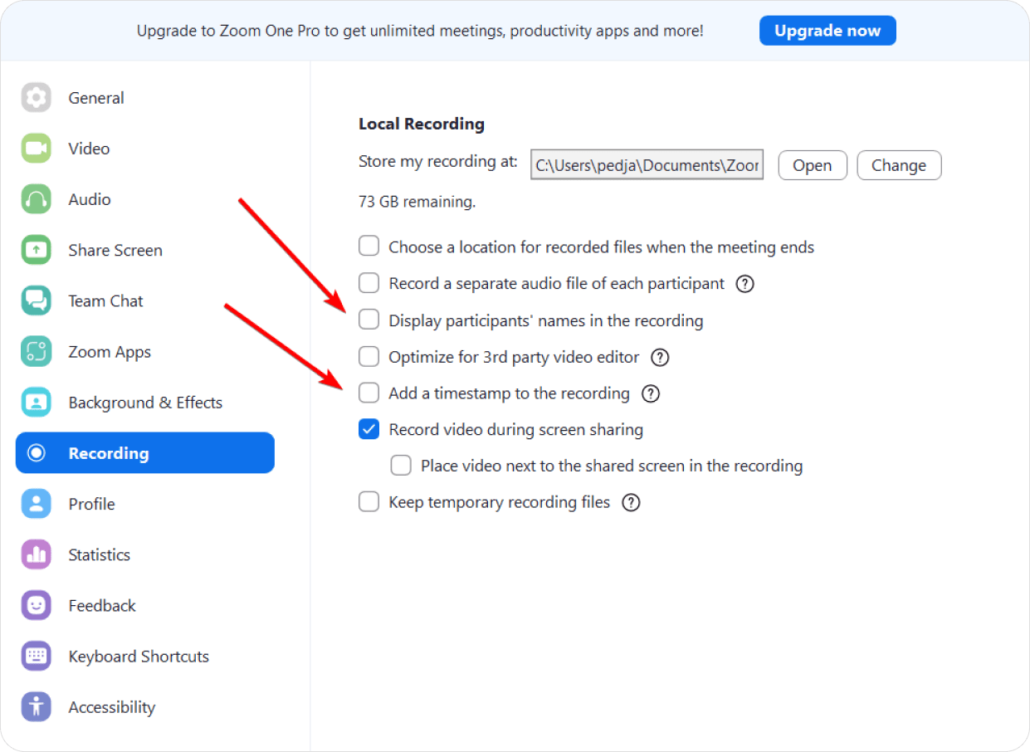Click the '73 GB remaining.' text

pyautogui.click(x=417, y=202)
